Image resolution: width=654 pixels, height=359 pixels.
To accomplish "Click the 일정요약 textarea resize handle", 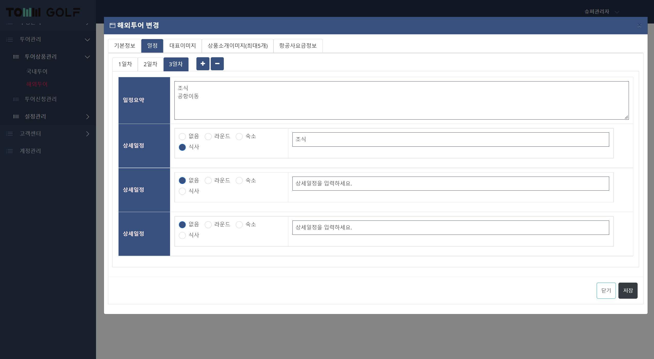I will coord(626,117).
